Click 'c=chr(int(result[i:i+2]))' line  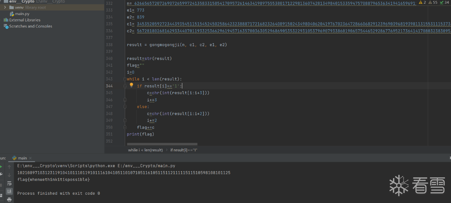click(x=178, y=113)
